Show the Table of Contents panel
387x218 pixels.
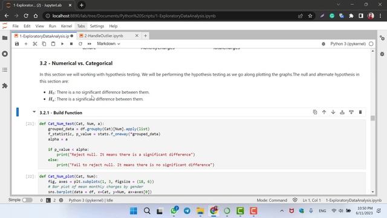coord(5,70)
